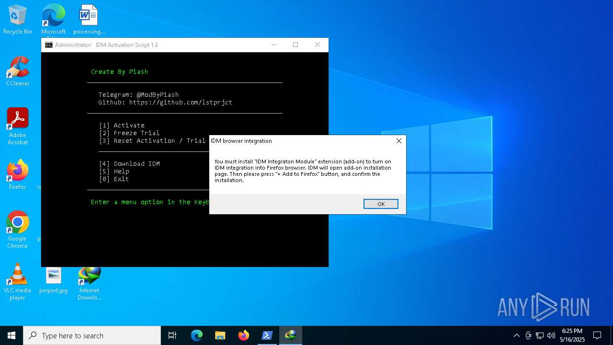
Task: Click the '[1] Activate' console line
Action: [122, 126]
